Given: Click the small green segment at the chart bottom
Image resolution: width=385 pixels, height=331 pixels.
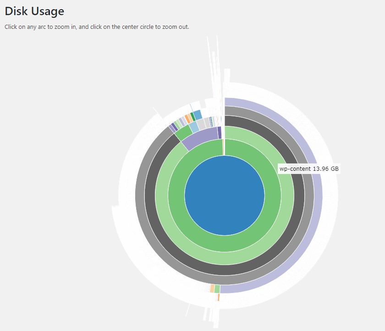Looking at the screenshot, I should coord(217,289).
